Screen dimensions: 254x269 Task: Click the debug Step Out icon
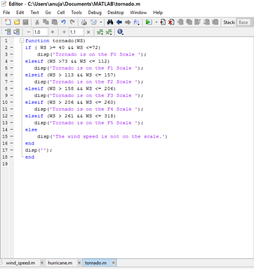tap(198, 22)
